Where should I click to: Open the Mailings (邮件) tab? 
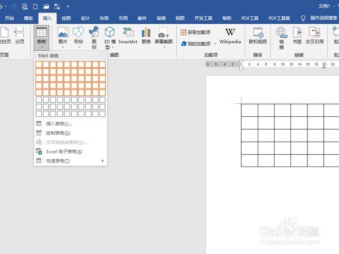[x=142, y=18]
